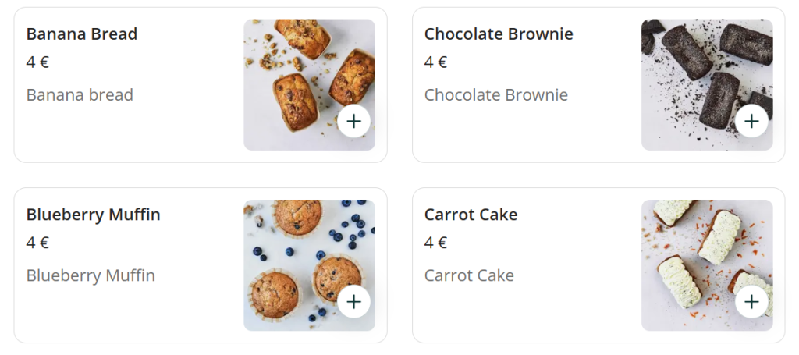799x355 pixels.
Task: Choose the Carrot Cake title
Action: click(x=471, y=215)
